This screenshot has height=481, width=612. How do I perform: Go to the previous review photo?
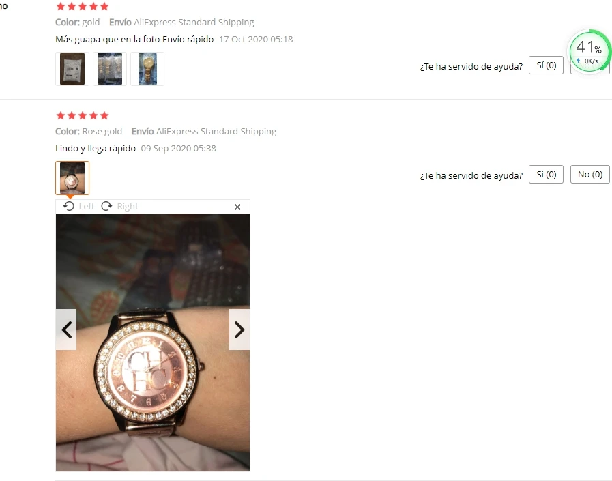pos(66,330)
